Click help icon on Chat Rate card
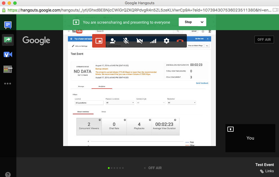The height and width of the screenshot is (177, 279). [x=125, y=120]
